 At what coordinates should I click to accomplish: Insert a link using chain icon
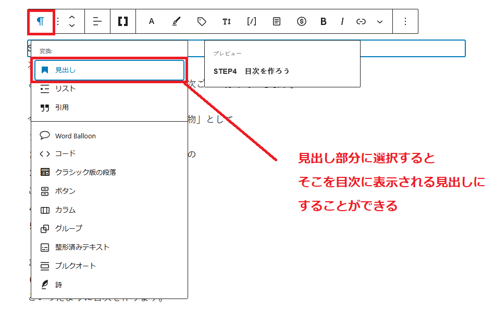point(361,21)
